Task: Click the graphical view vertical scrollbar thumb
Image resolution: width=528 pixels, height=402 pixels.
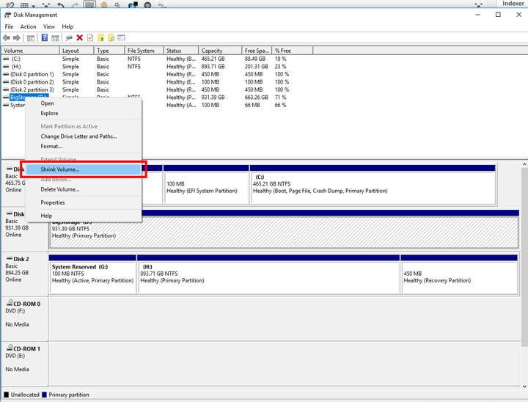Action: point(524,257)
